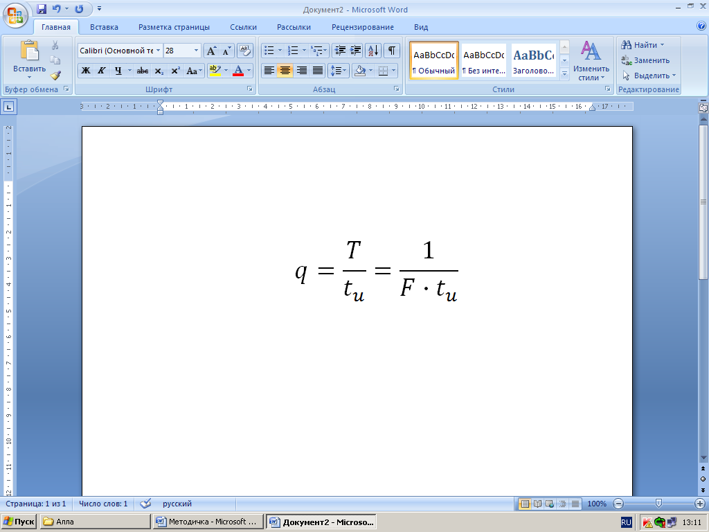Click the Sort icon in paragraph group
This screenshot has height=532, width=709.
pyautogui.click(x=373, y=51)
